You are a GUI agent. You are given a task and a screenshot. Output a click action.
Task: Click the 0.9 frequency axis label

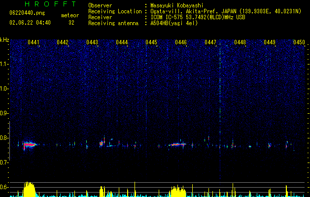(4, 113)
